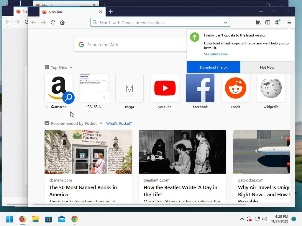Click the Back arrow in front Firefox window

[34, 22]
